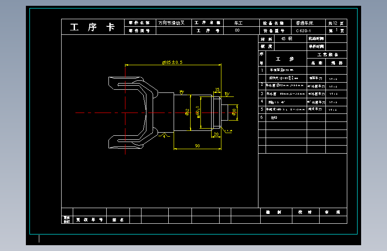Select the '工艺装备' header cell
This screenshot has height=251, width=387.
(x=327, y=54)
